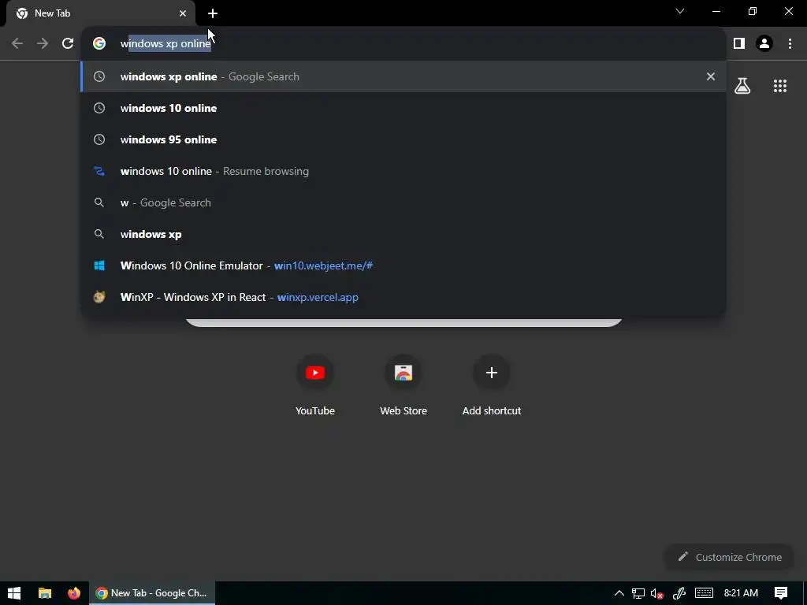Screen dimensions: 807x605
Task: Open the Action Center notifications icon
Action: [781, 593]
